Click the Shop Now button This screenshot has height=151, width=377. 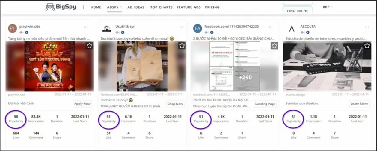coord(175,104)
